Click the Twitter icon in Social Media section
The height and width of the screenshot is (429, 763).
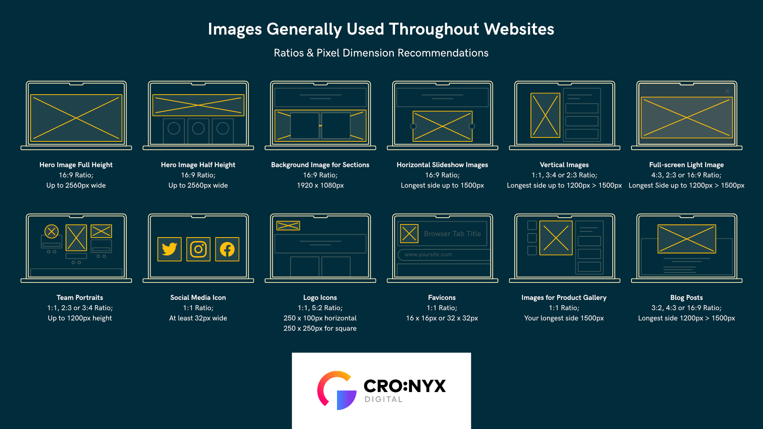coord(170,249)
